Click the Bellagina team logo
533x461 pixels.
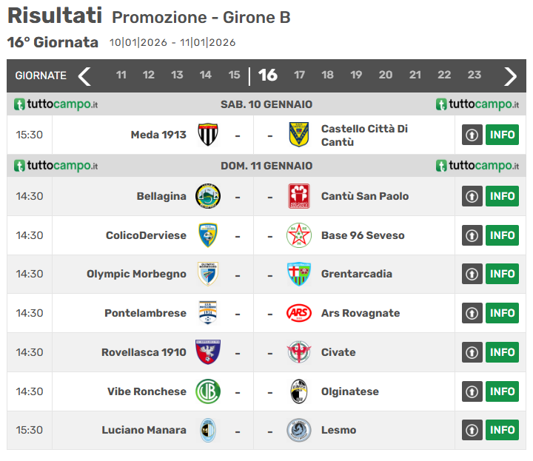tap(207, 196)
